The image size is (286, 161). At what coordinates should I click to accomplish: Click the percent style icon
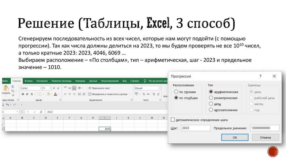coord(144,94)
